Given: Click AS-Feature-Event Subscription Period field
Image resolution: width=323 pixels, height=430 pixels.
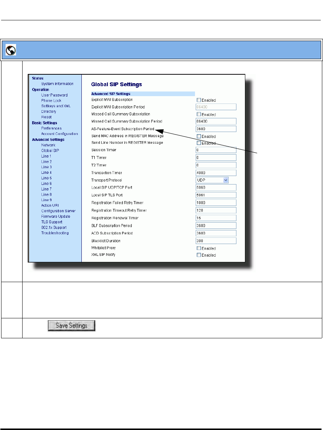Looking at the screenshot, I should point(216,129).
